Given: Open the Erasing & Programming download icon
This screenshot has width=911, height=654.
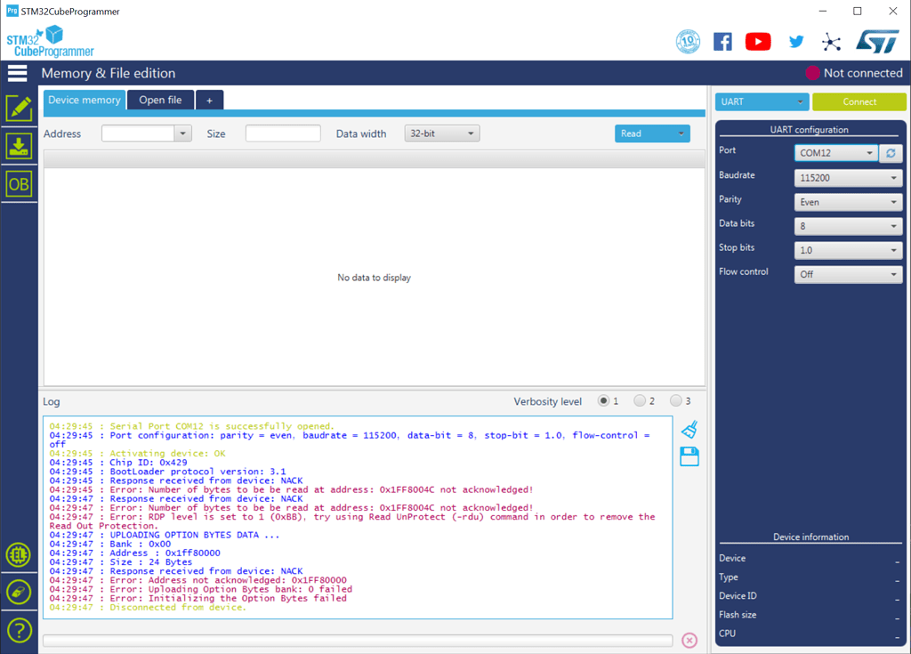Looking at the screenshot, I should coord(19,146).
